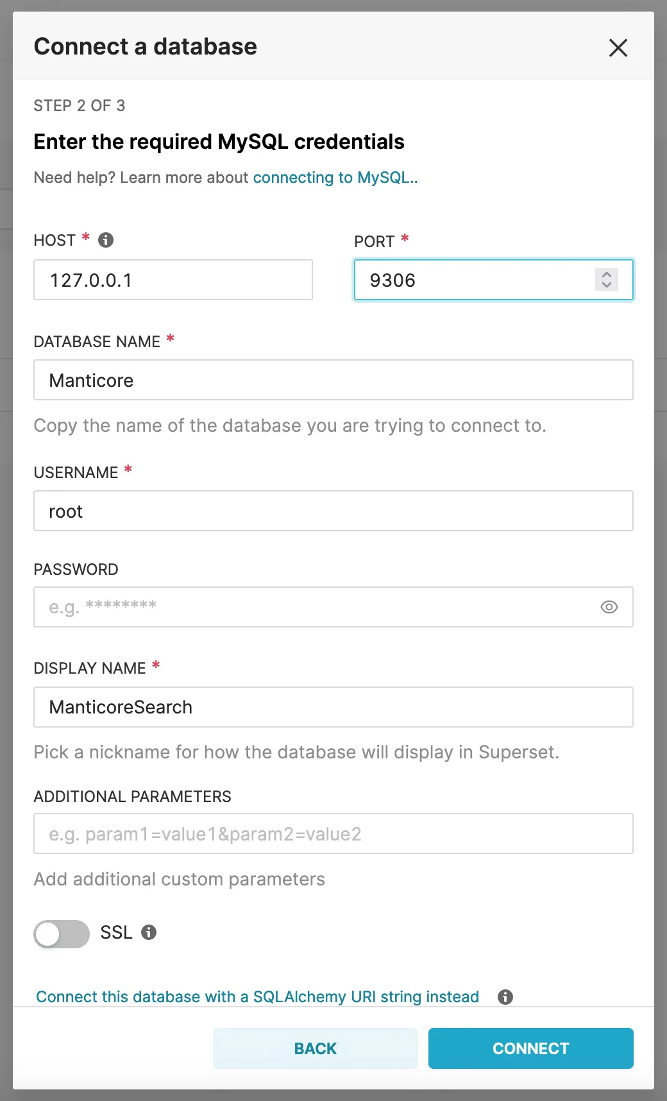The width and height of the screenshot is (667, 1101).
Task: Click the PASSWORD field label text
Action: coord(76,569)
